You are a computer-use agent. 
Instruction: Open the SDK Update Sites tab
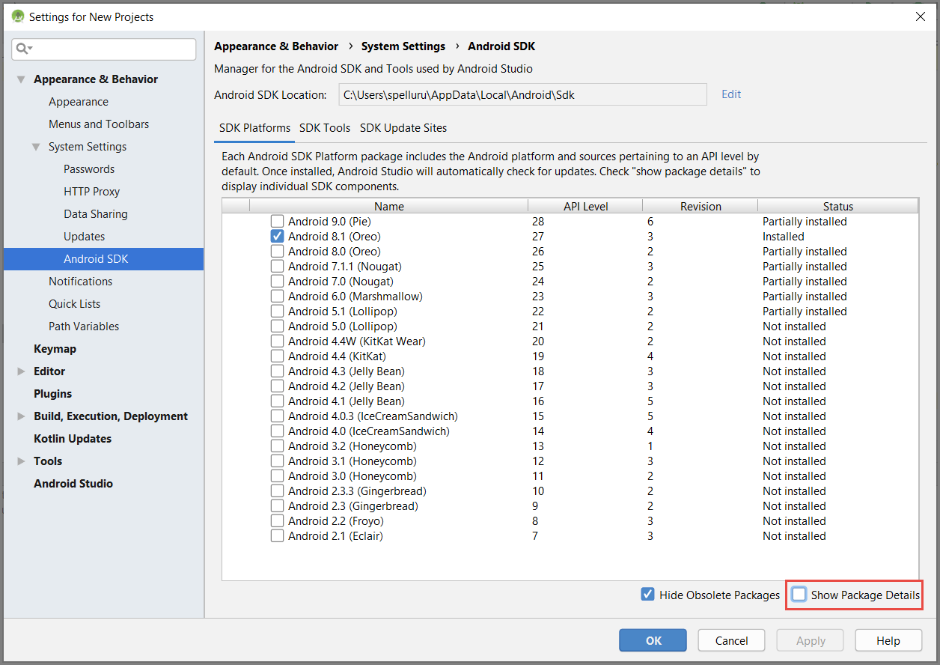point(403,127)
